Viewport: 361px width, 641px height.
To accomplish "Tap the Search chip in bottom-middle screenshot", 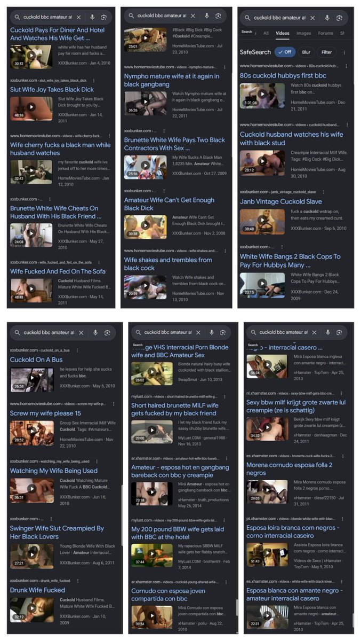I will (x=138, y=345).
